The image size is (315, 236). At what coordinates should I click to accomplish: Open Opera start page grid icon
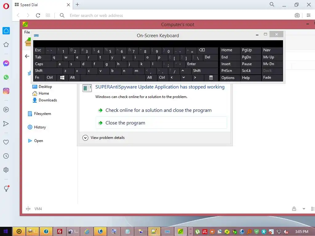click(x=48, y=15)
